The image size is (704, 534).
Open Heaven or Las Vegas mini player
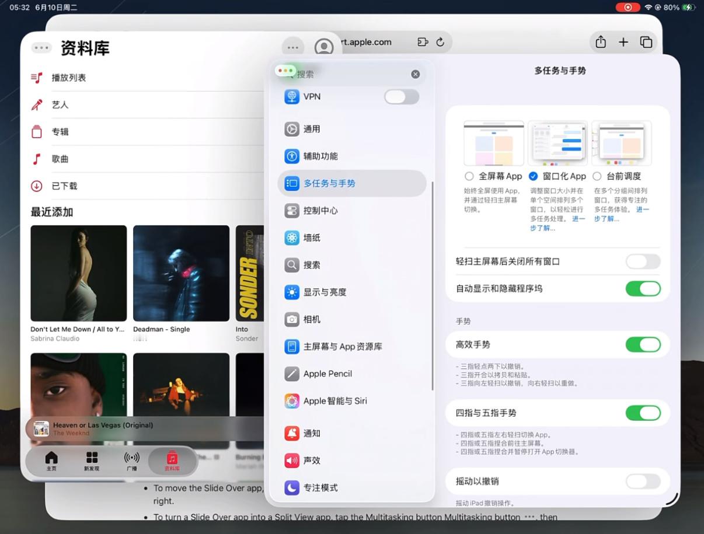pyautogui.click(x=146, y=429)
